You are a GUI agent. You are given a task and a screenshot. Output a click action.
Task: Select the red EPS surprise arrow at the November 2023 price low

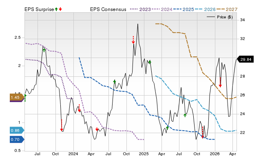click(62, 125)
